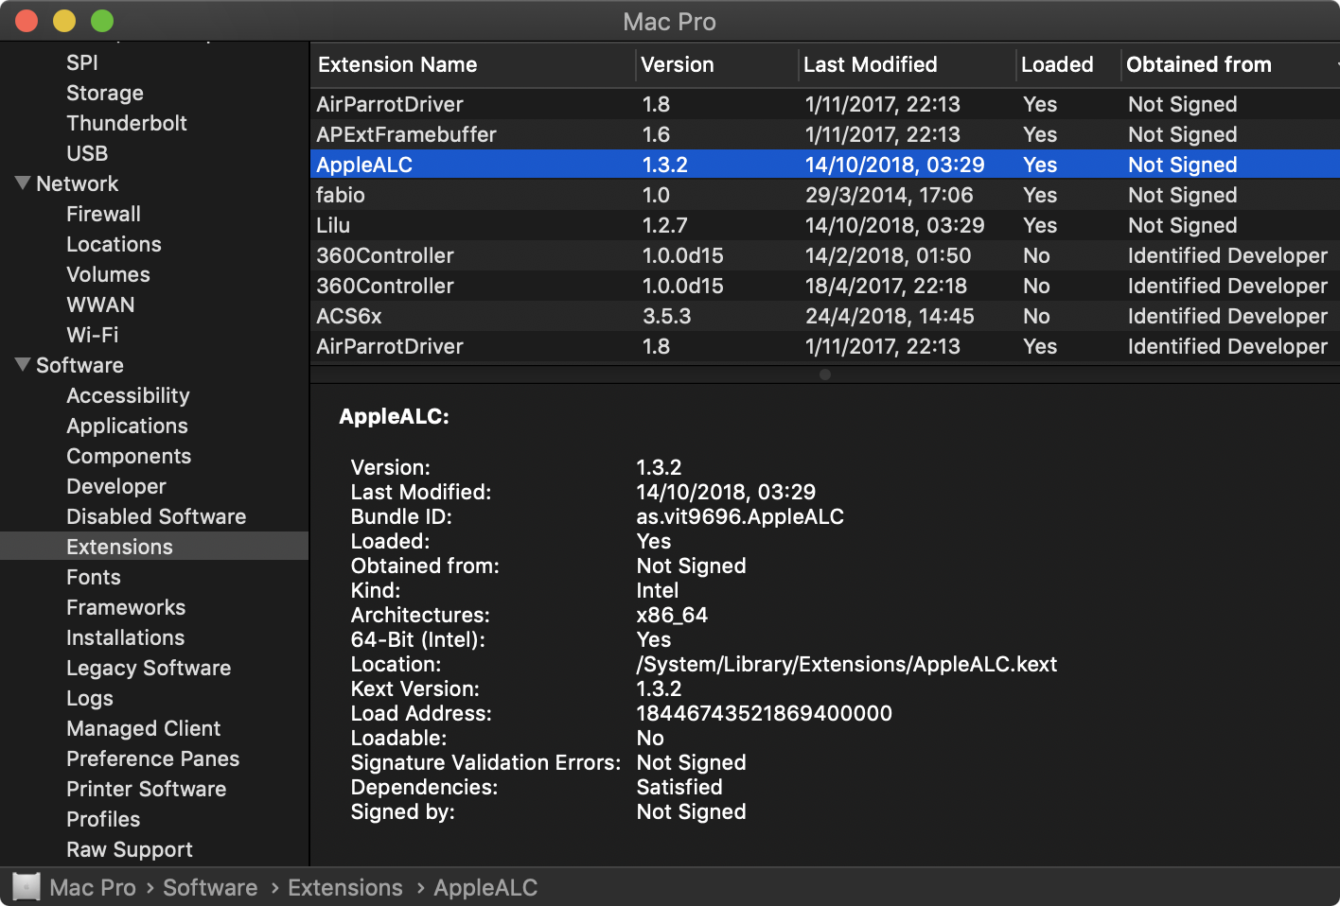
Task: Select Storage in the sidebar
Action: 105,93
